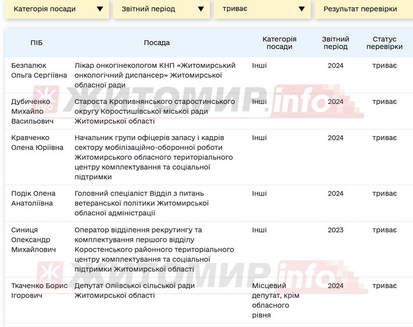
Task: Click the триває status in Ткаченко row
Action: point(384,286)
